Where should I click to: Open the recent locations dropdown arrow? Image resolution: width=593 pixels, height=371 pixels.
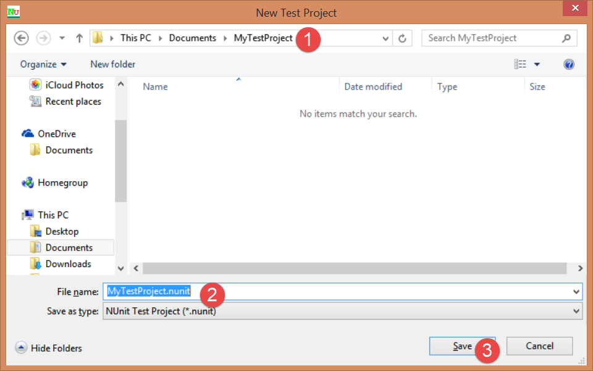62,38
